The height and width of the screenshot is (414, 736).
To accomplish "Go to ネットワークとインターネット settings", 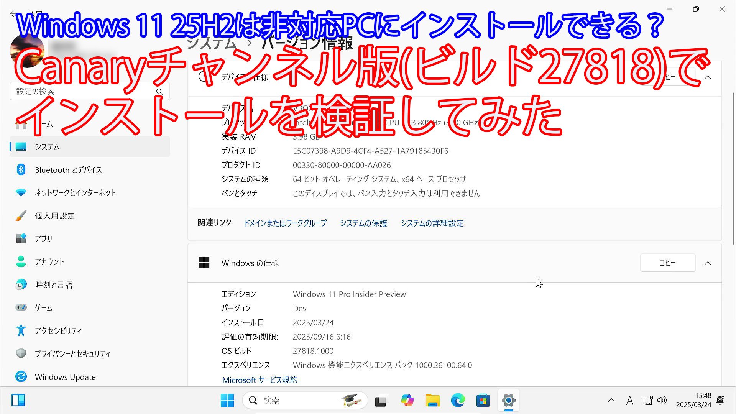I will [x=90, y=193].
